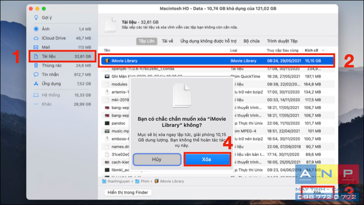
Task: Select iMovie Library row
Action: (x=217, y=61)
